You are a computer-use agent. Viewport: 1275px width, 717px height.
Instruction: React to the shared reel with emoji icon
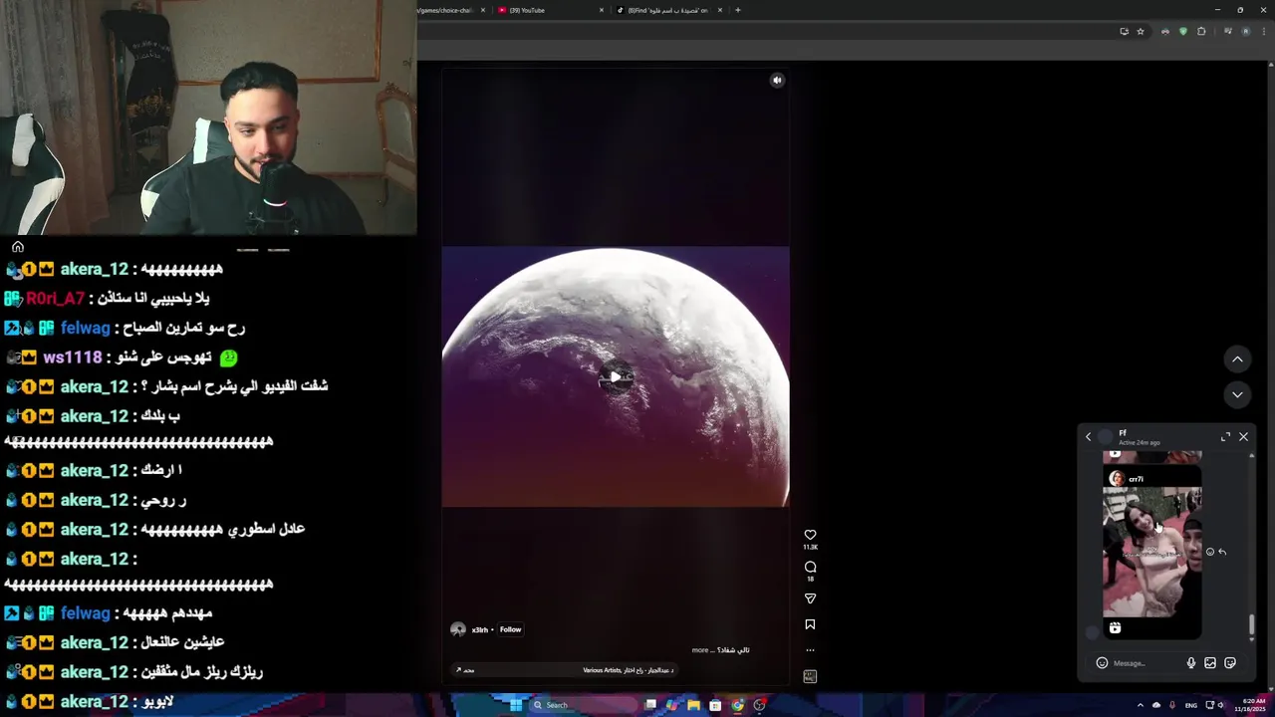click(1210, 552)
